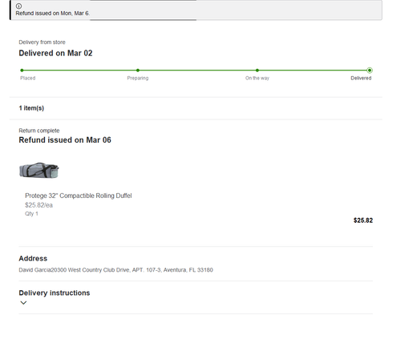Click the bold $25.82 item total

pyautogui.click(x=363, y=220)
